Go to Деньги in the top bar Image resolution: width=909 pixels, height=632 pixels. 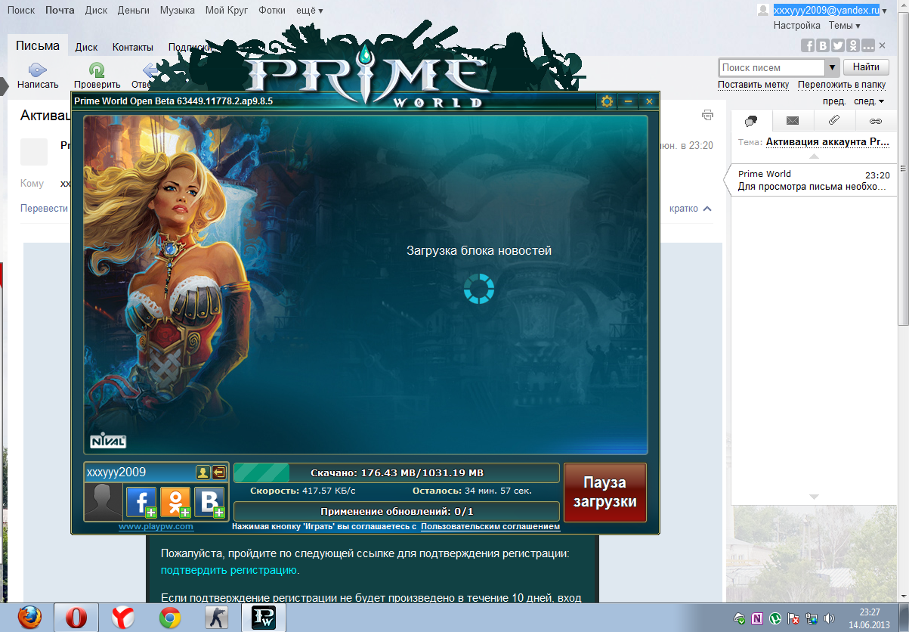[134, 11]
